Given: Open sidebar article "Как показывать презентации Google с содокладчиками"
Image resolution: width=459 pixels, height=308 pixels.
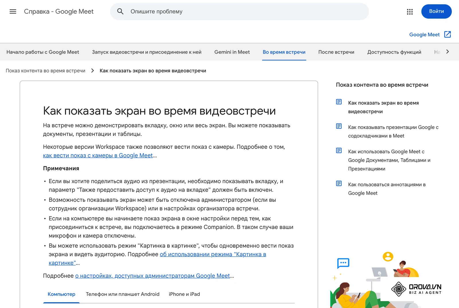Looking at the screenshot, I should coord(393,132).
